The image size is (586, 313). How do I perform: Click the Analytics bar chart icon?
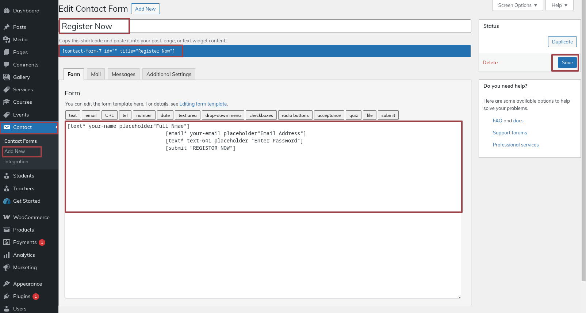point(7,255)
